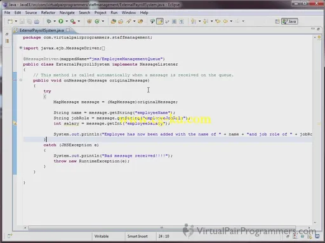Image resolution: width=325 pixels, height=243 pixels.
Task: Click the New Java Class icon
Action: pos(97,22)
